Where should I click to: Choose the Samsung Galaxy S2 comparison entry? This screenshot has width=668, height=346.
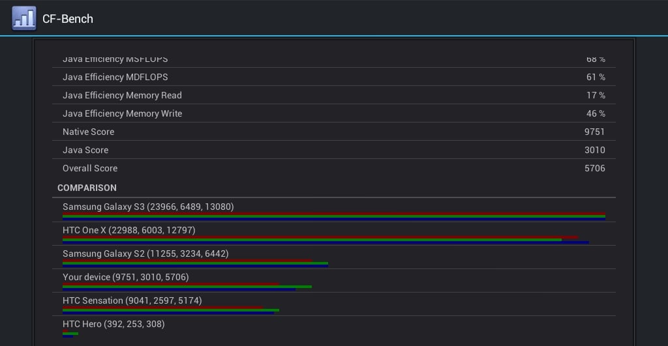[145, 253]
